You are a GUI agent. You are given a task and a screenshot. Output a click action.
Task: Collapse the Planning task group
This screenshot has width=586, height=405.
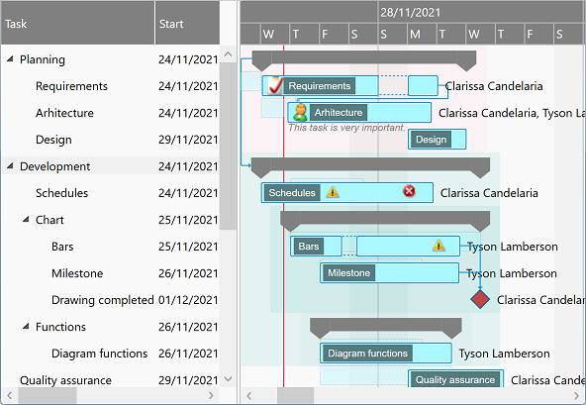tap(10, 59)
